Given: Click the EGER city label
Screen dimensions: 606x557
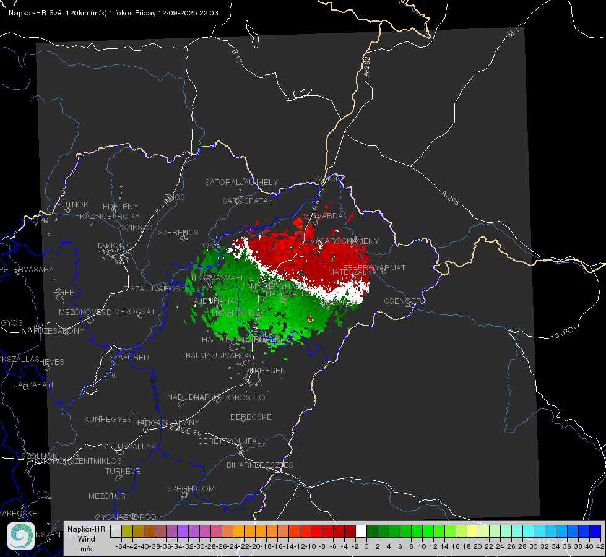Looking at the screenshot, I should click(x=64, y=293).
